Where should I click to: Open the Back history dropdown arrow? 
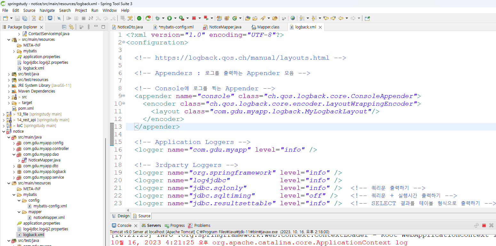point(347,18)
